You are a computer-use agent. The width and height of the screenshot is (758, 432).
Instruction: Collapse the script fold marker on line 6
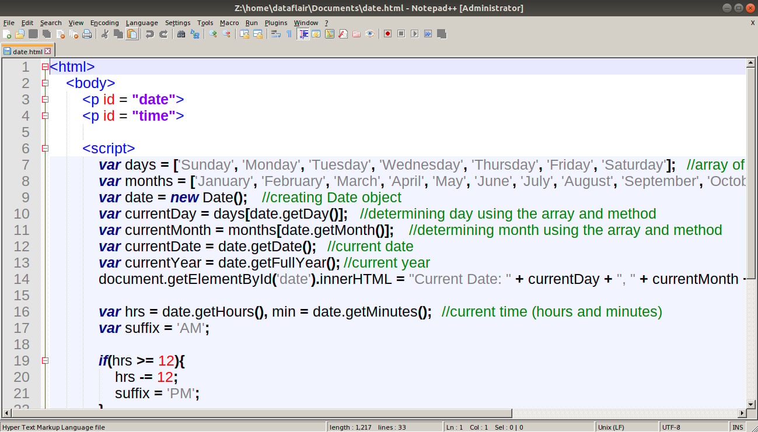[x=45, y=149]
